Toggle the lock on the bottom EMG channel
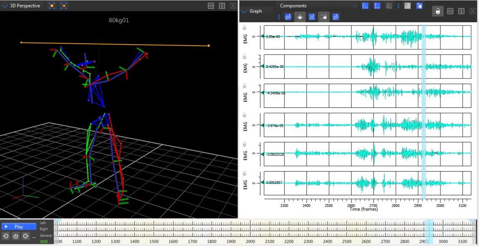 (x=244, y=173)
